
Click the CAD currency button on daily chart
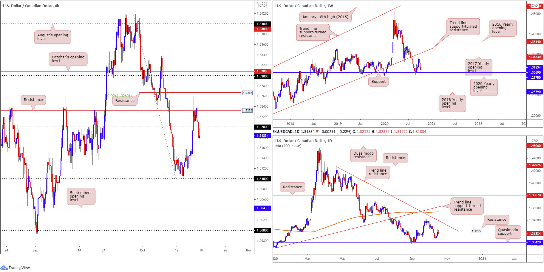(x=535, y=140)
